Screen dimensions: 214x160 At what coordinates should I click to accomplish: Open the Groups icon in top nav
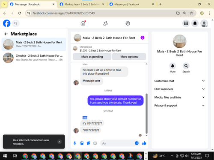click(x=128, y=23)
